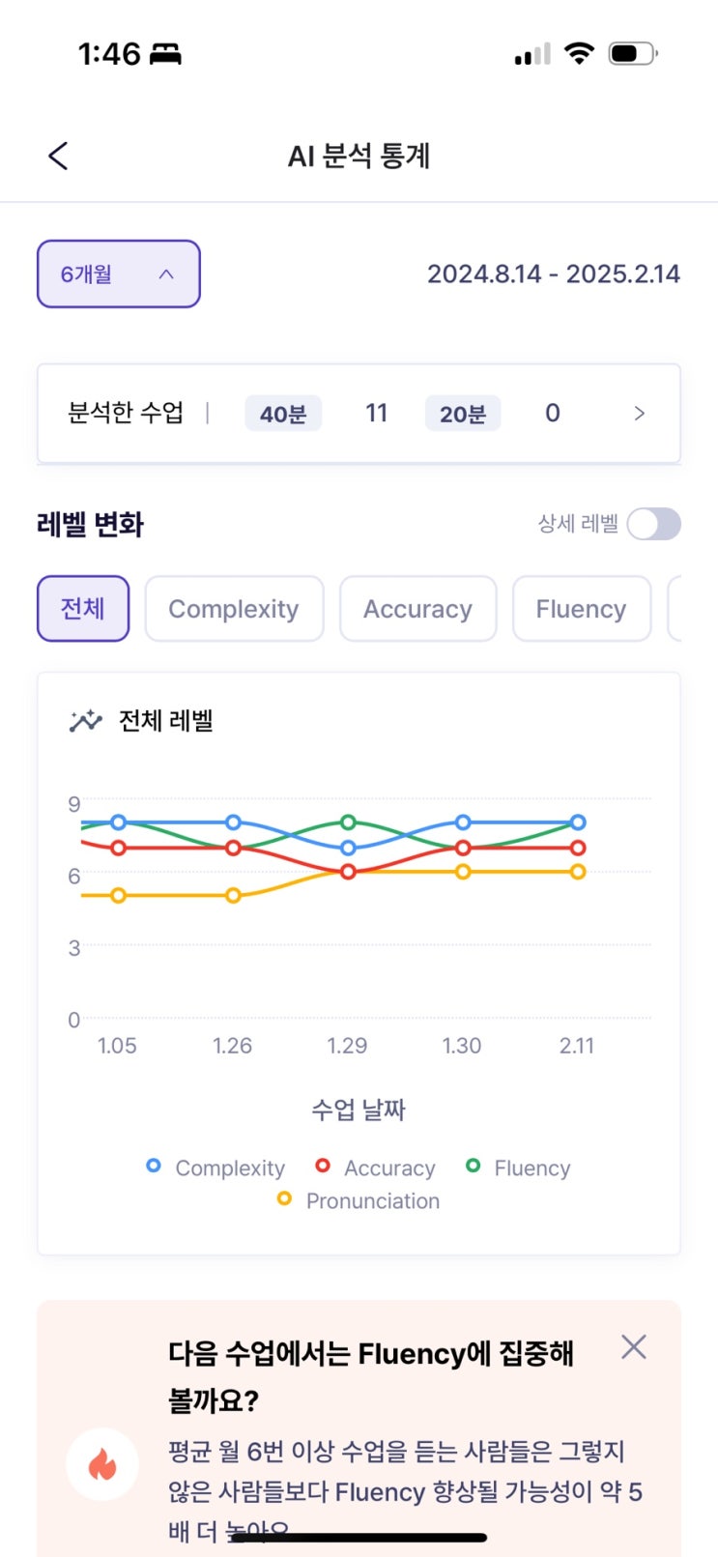Collapse the period selector via up chevron
The width and height of the screenshot is (718, 1557).
tap(166, 274)
